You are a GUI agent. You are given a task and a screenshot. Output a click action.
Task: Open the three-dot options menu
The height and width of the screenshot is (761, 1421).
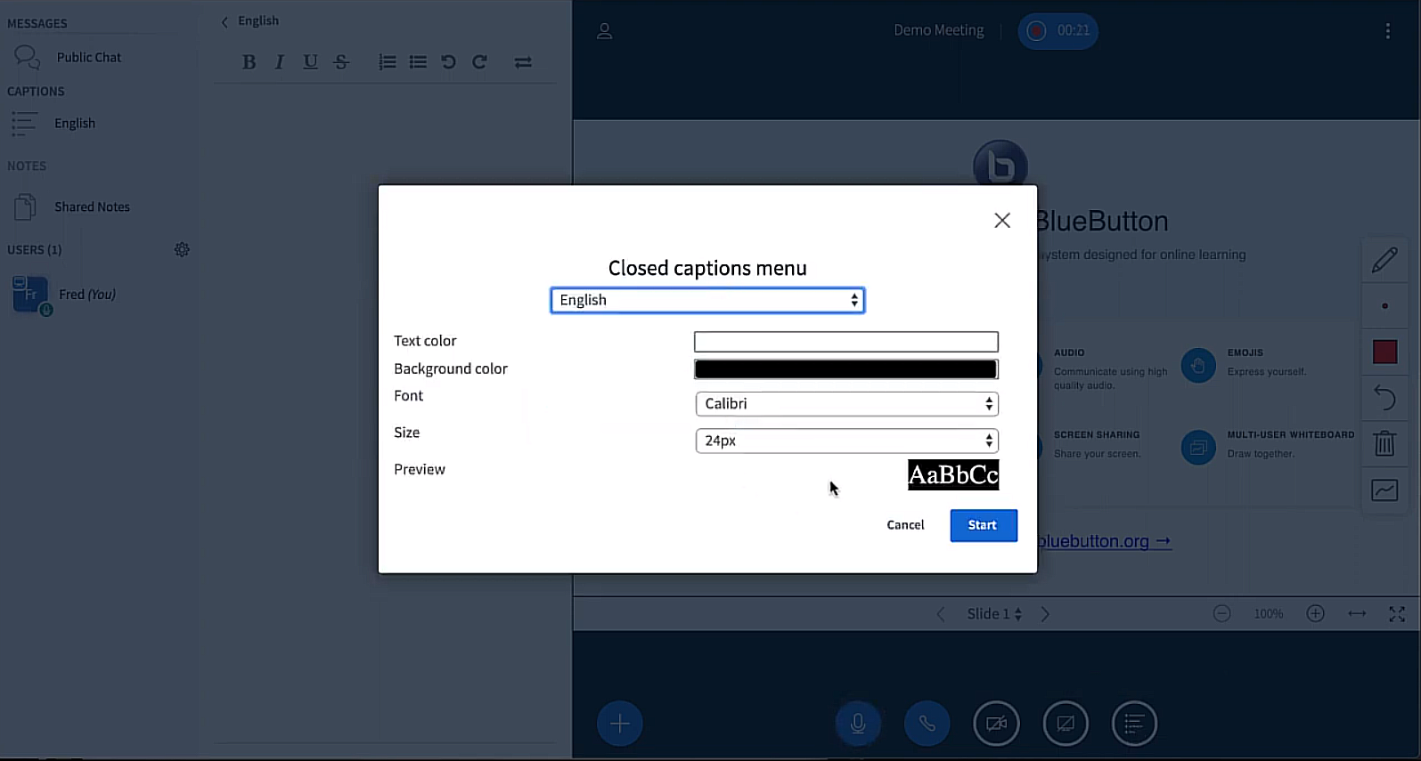[x=1387, y=31]
